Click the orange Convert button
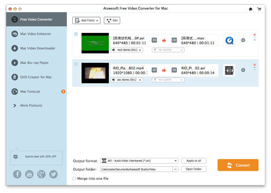 coord(238,165)
